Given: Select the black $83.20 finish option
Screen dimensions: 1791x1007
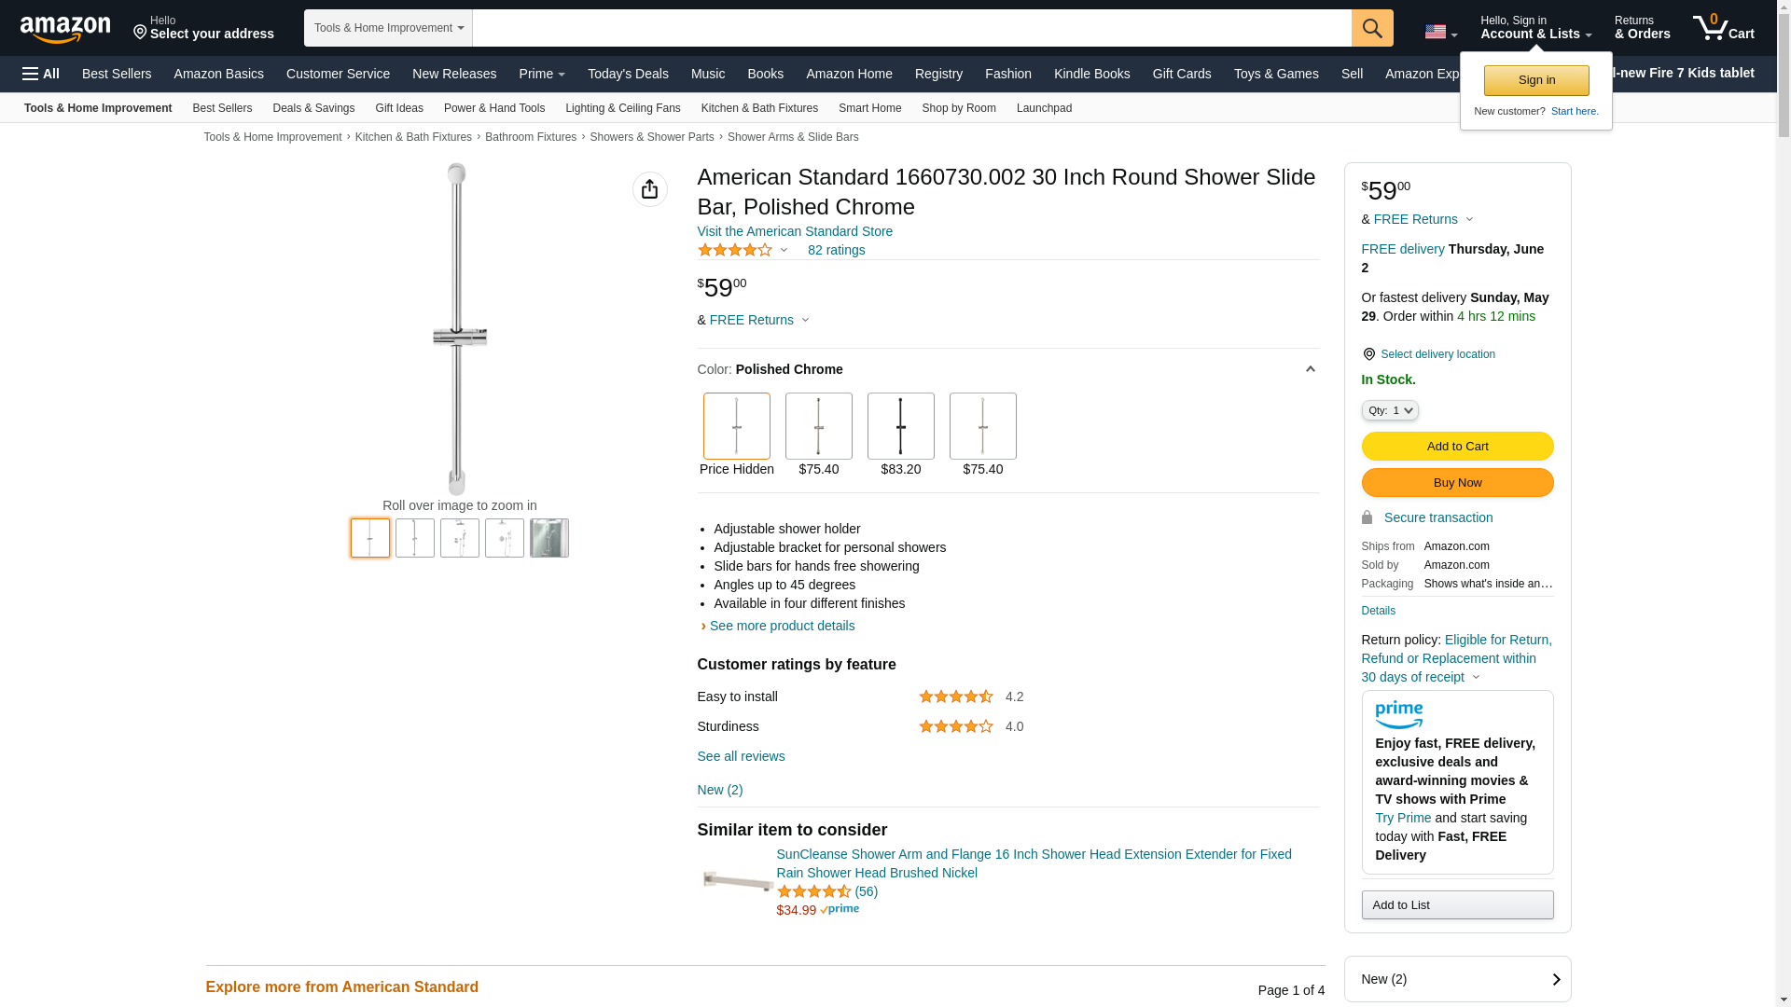Looking at the screenshot, I should click(900, 426).
